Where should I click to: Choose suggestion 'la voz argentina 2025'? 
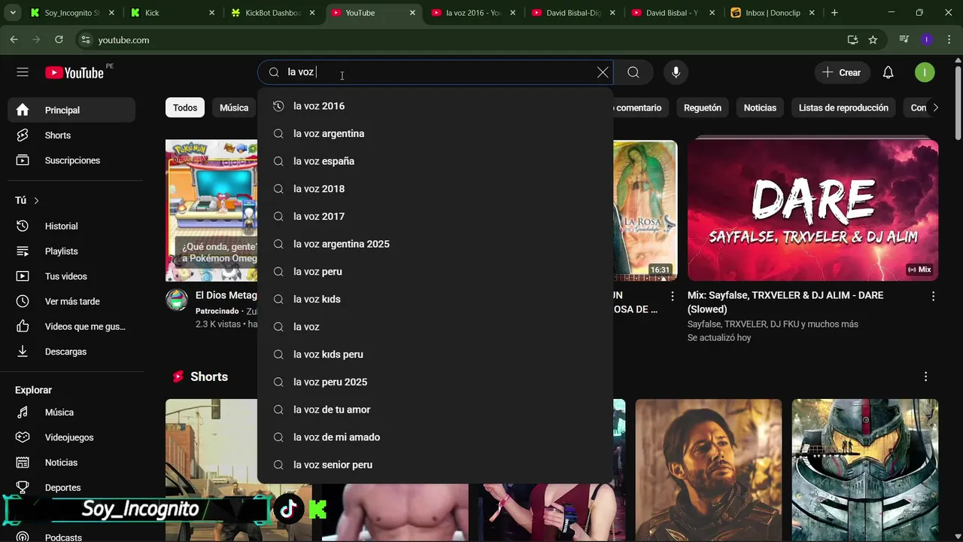(x=435, y=244)
